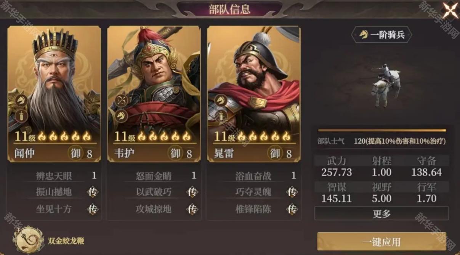Click the 传 badge beside 坐见十方
This screenshot has height=255, width=460.
pyautogui.click(x=93, y=209)
